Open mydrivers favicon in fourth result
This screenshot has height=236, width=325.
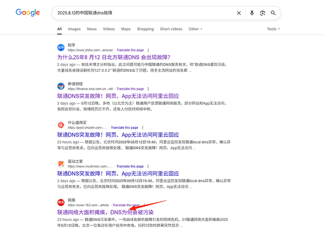tap(61, 164)
